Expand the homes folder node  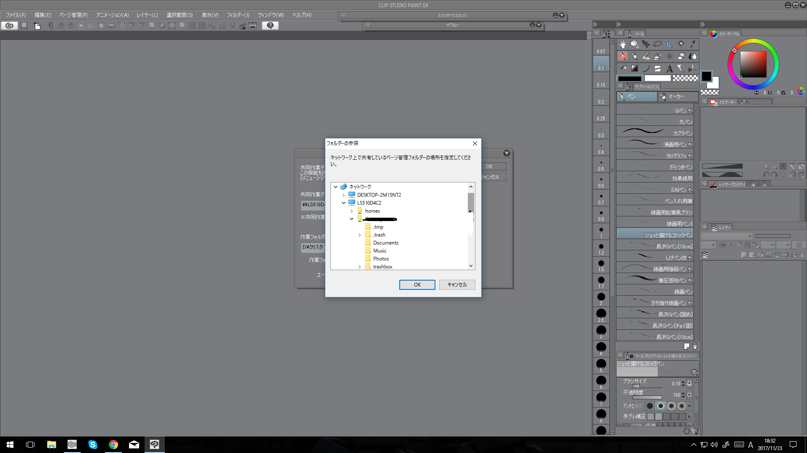[352, 211]
